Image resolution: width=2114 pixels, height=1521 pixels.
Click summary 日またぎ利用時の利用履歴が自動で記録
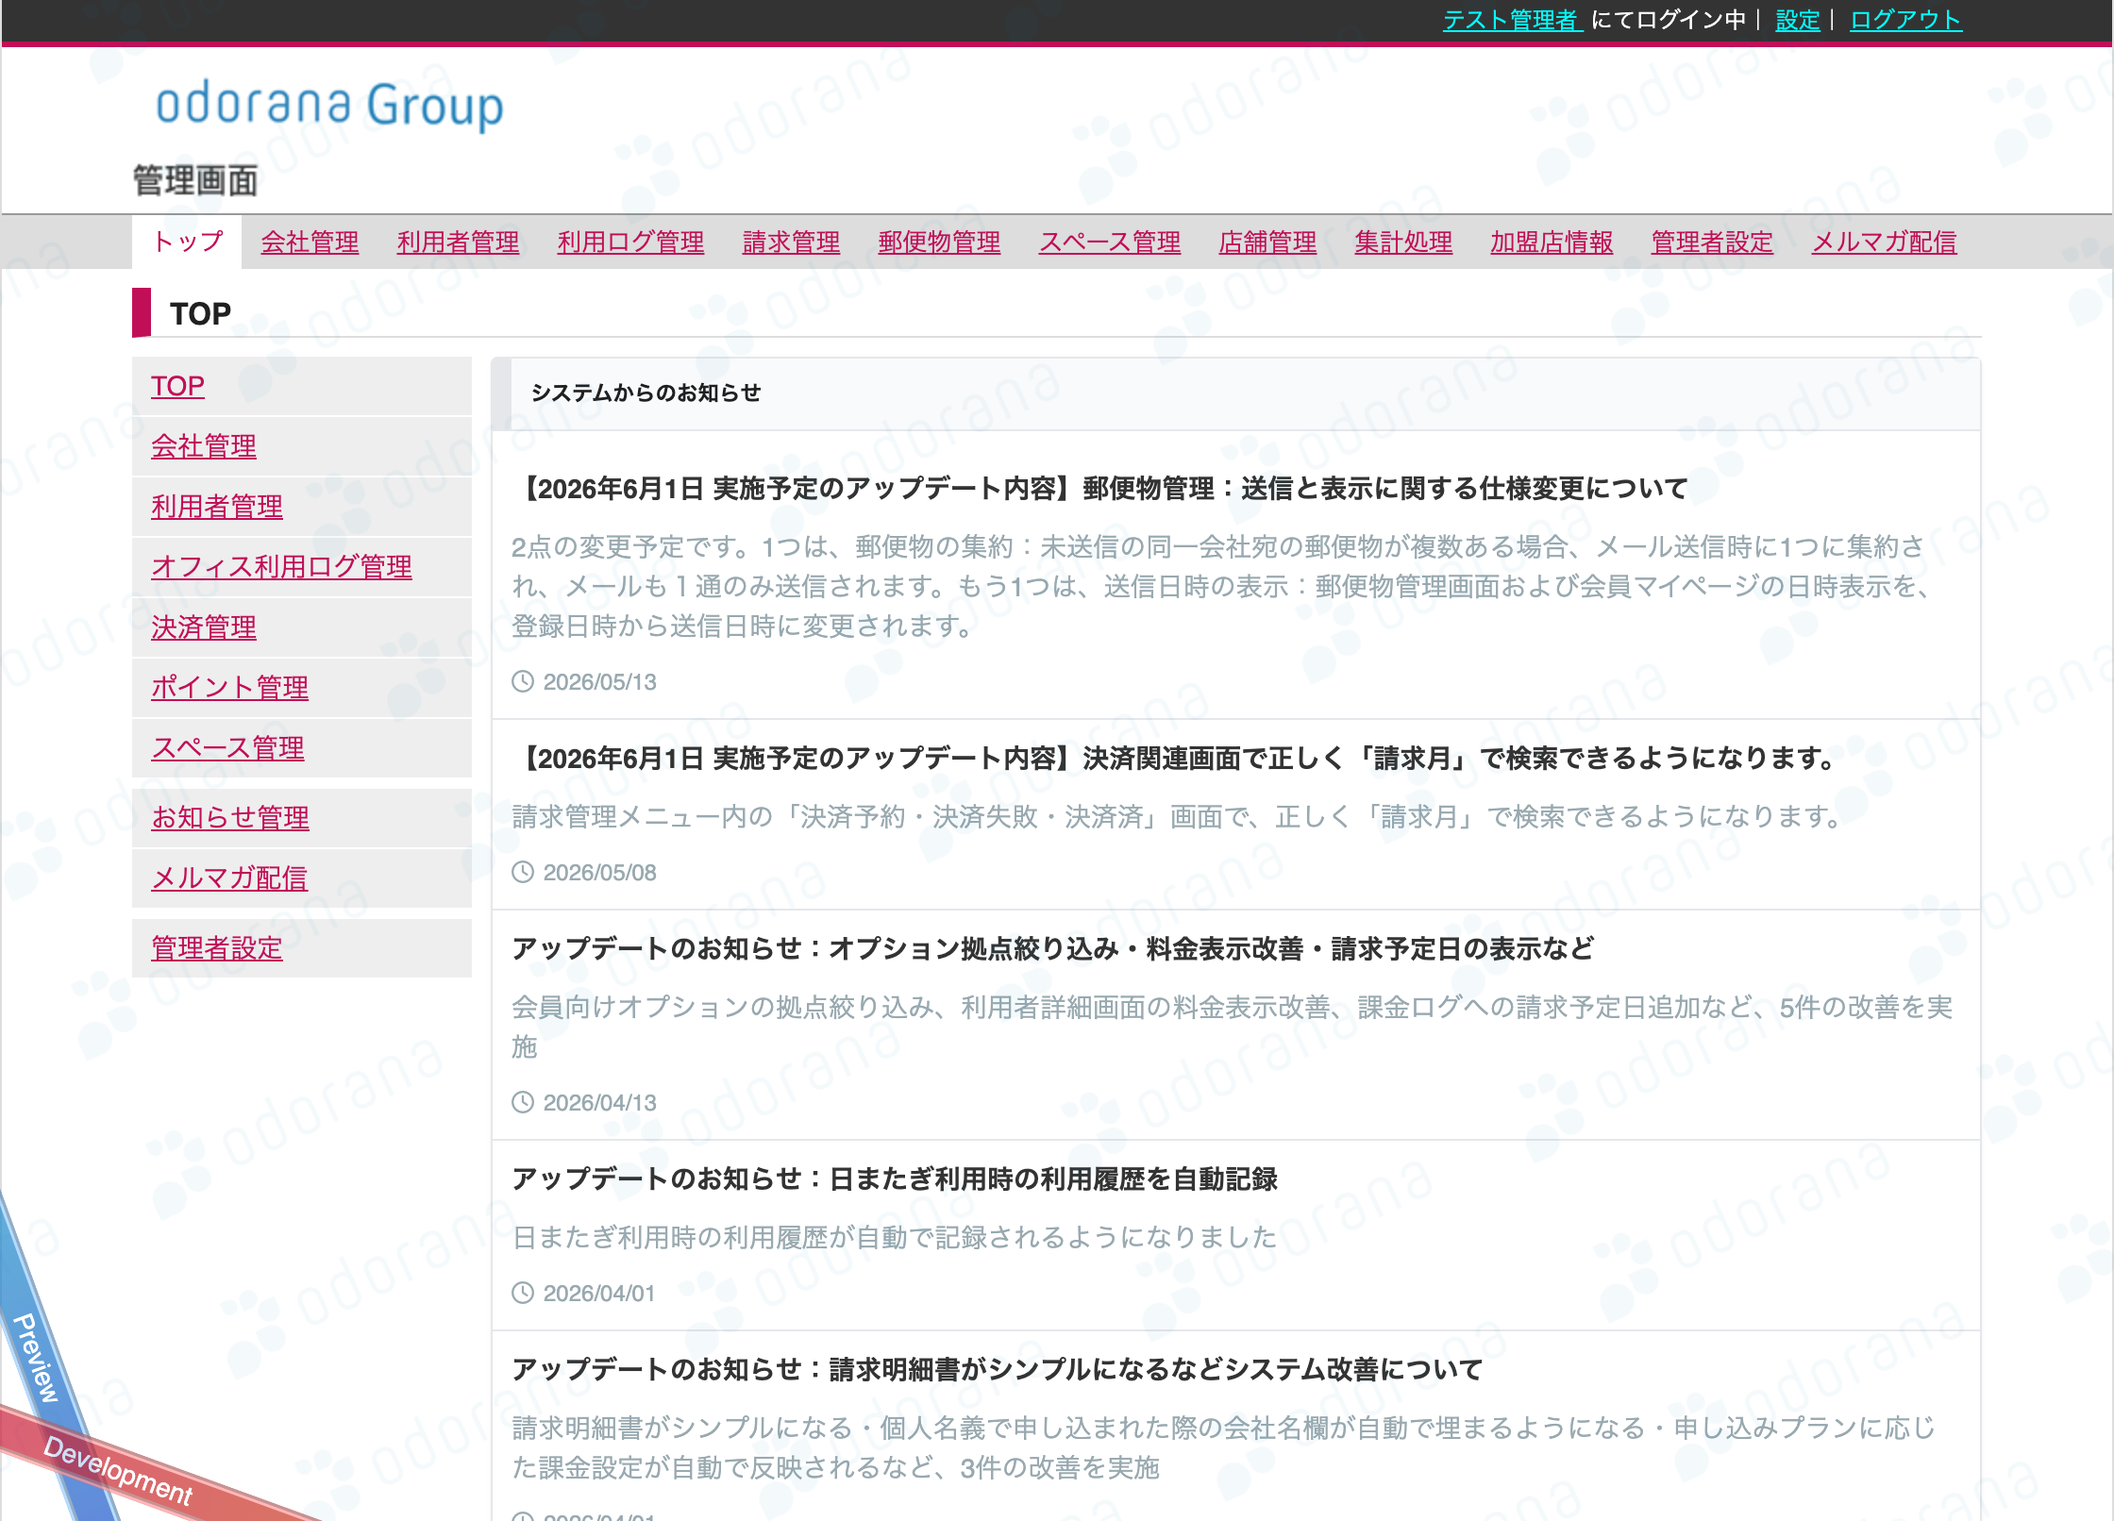point(894,1238)
